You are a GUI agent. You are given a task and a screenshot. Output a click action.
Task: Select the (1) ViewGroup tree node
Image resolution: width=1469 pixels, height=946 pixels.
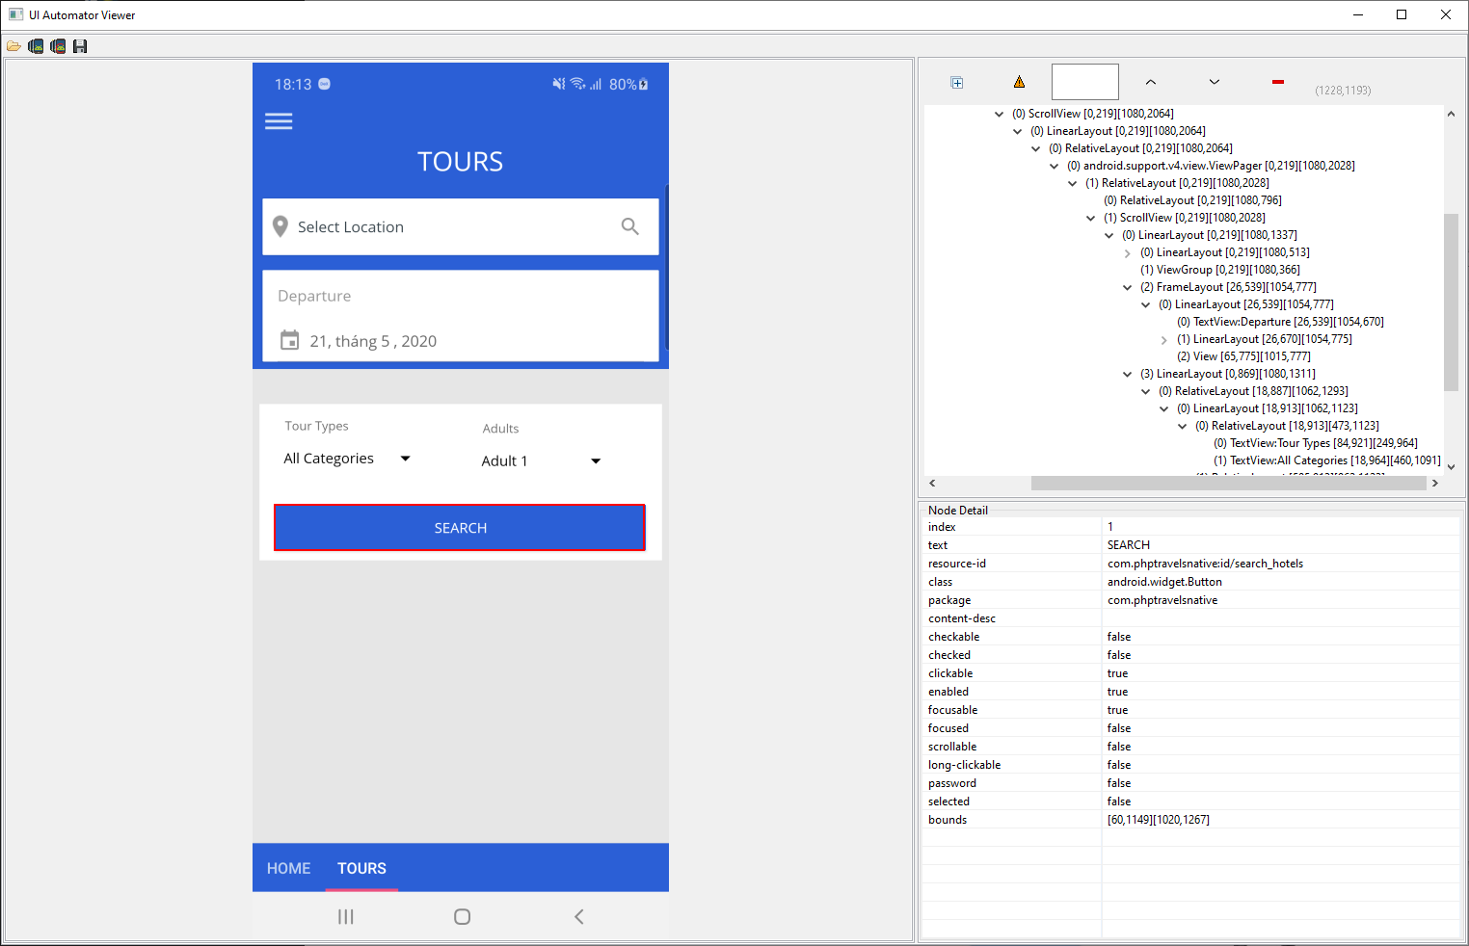point(1220,270)
